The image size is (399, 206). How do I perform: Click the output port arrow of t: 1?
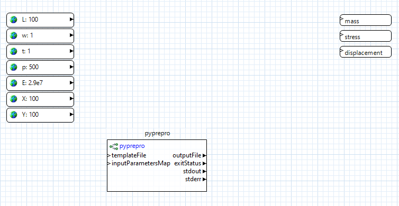click(x=71, y=51)
